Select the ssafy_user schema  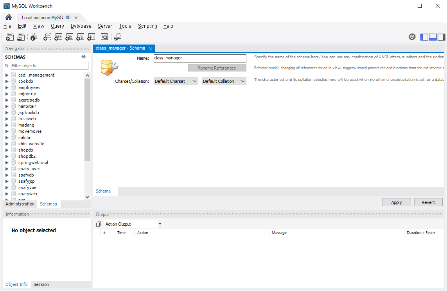[x=29, y=169]
